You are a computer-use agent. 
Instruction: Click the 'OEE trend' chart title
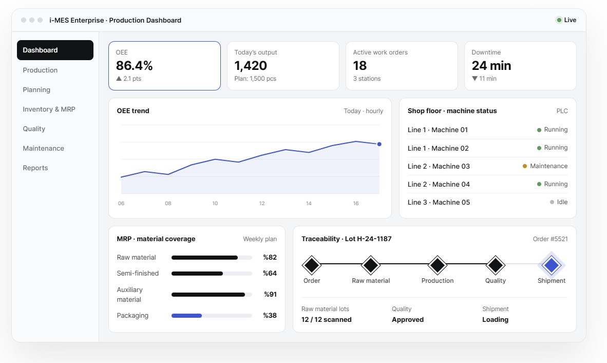[x=133, y=111]
